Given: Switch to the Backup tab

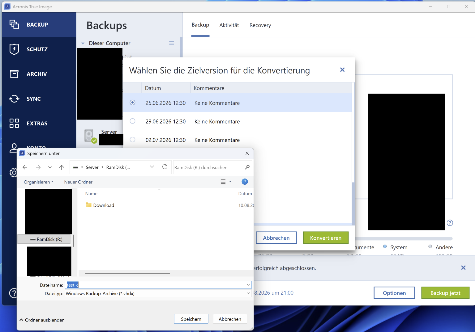Looking at the screenshot, I should 200,25.
